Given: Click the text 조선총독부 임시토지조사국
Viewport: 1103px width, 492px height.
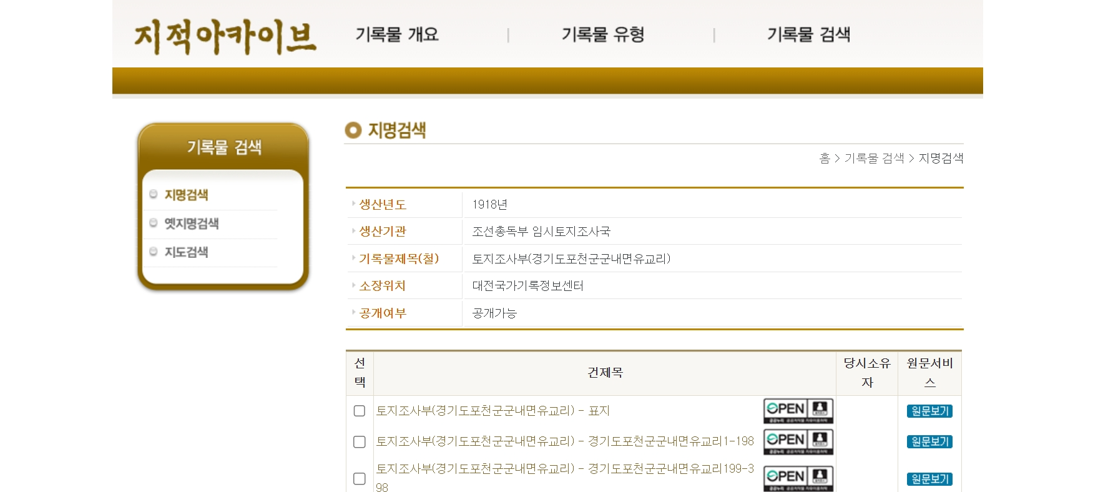Looking at the screenshot, I should click(541, 232).
